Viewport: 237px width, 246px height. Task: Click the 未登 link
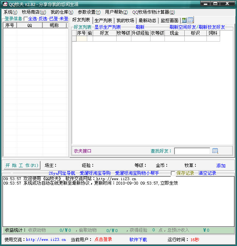(x=64, y=19)
